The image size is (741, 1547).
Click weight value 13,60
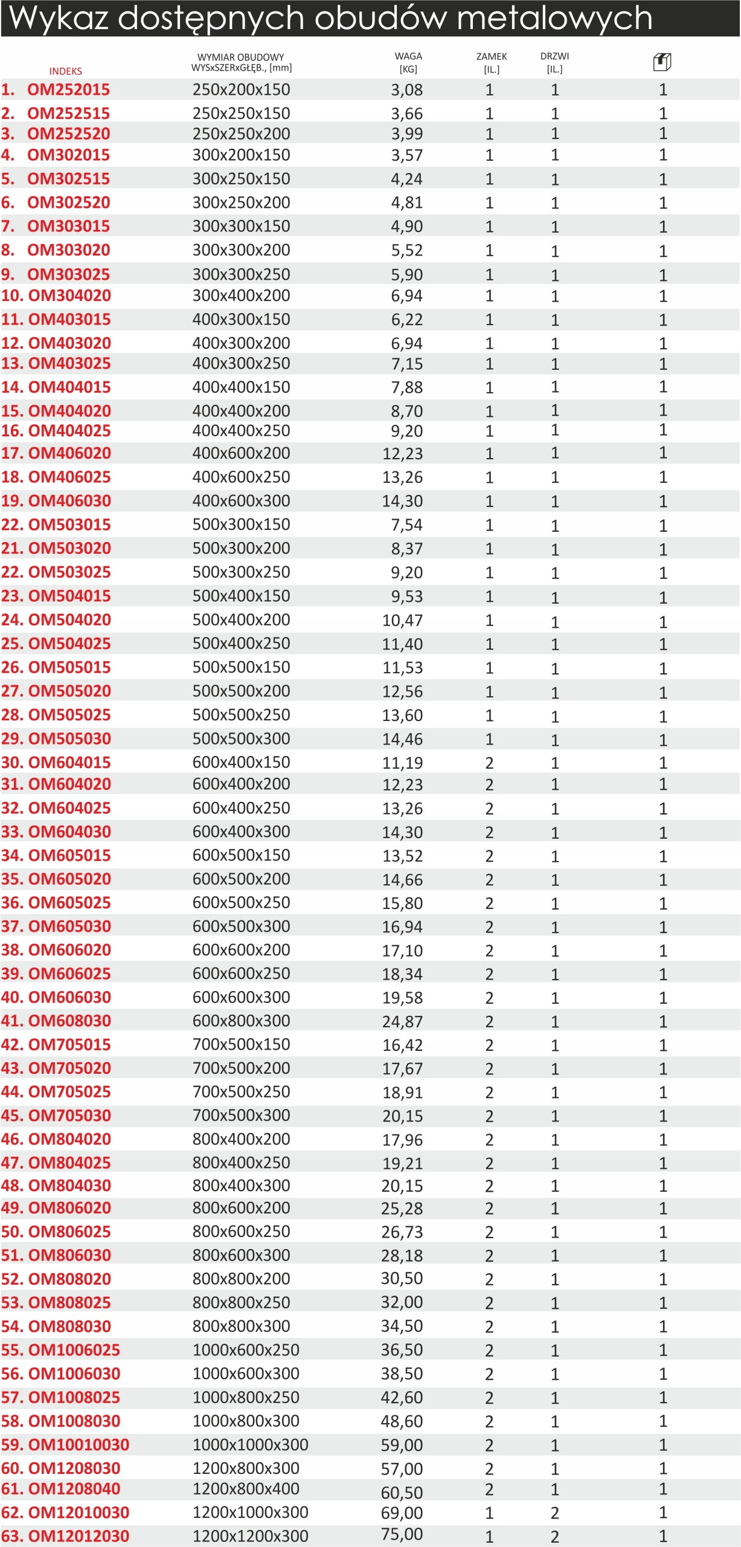pyautogui.click(x=402, y=715)
